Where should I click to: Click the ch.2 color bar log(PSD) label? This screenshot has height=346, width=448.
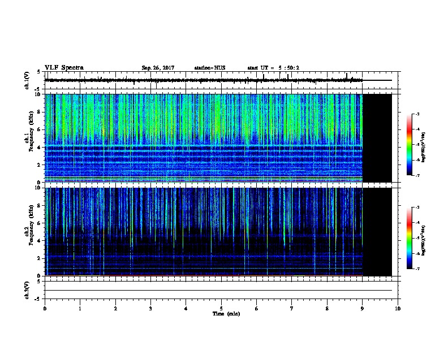(423, 240)
